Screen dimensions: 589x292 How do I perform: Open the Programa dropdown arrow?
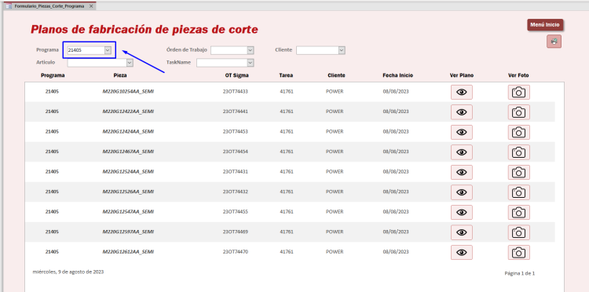(108, 50)
